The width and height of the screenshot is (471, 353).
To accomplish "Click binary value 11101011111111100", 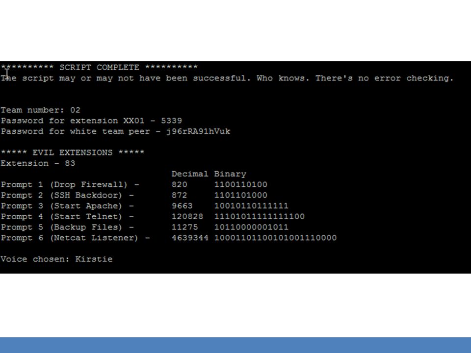I will (259, 216).
